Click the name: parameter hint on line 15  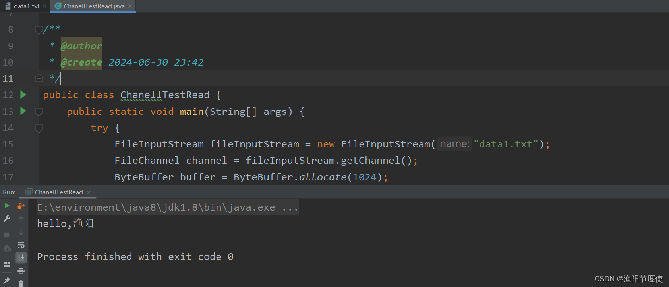(x=455, y=144)
